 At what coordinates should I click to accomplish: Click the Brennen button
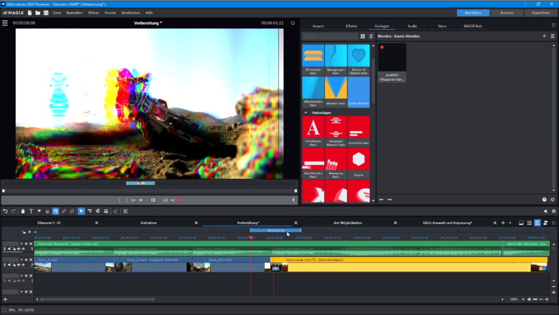[506, 12]
